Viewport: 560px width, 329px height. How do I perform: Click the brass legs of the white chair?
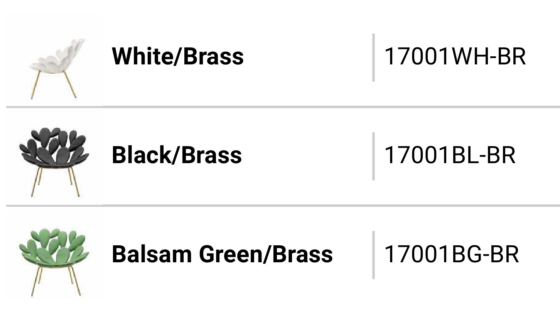(x=54, y=85)
